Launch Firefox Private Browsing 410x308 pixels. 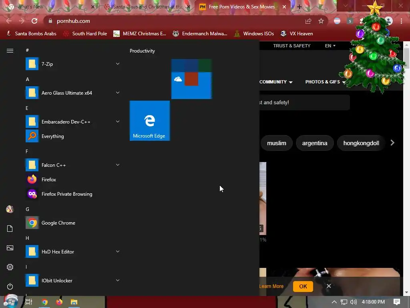pos(73,194)
